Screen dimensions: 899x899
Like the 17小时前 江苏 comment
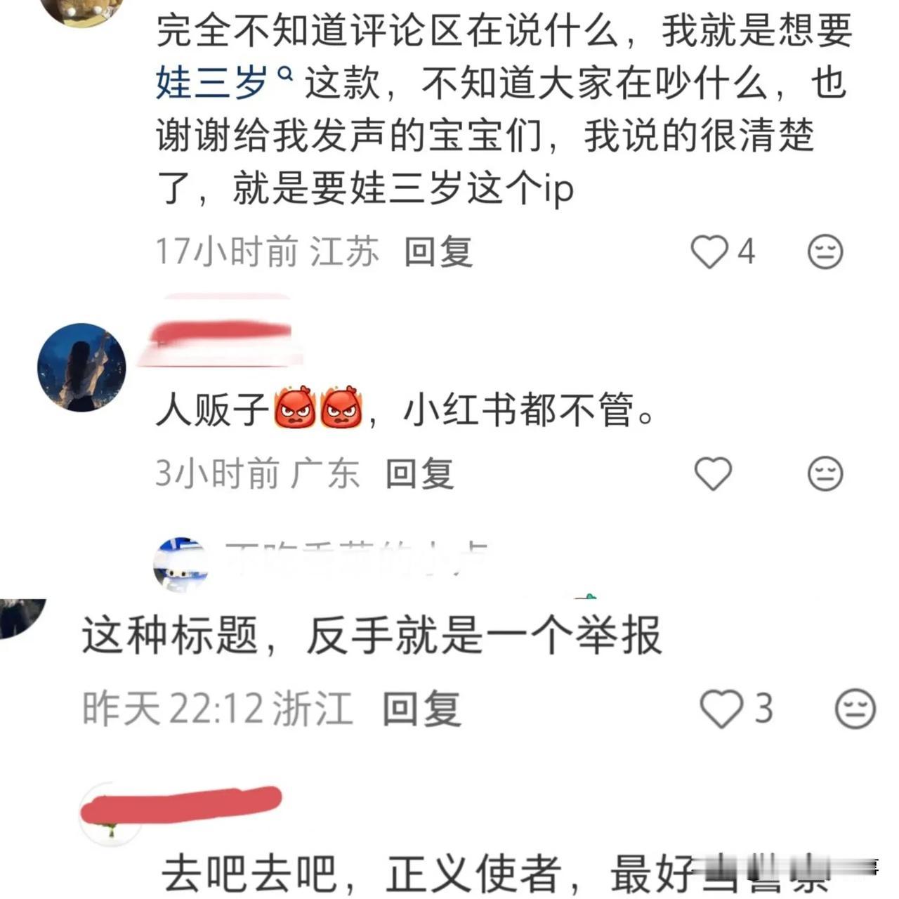click(709, 251)
